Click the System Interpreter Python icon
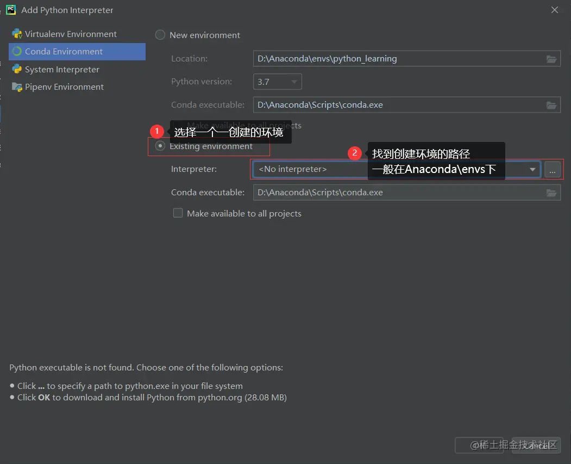 [17, 69]
